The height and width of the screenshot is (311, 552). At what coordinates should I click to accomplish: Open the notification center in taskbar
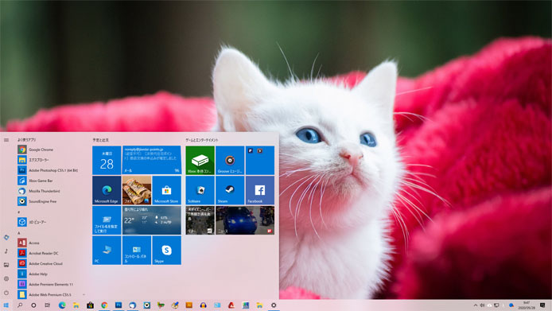[542, 305]
